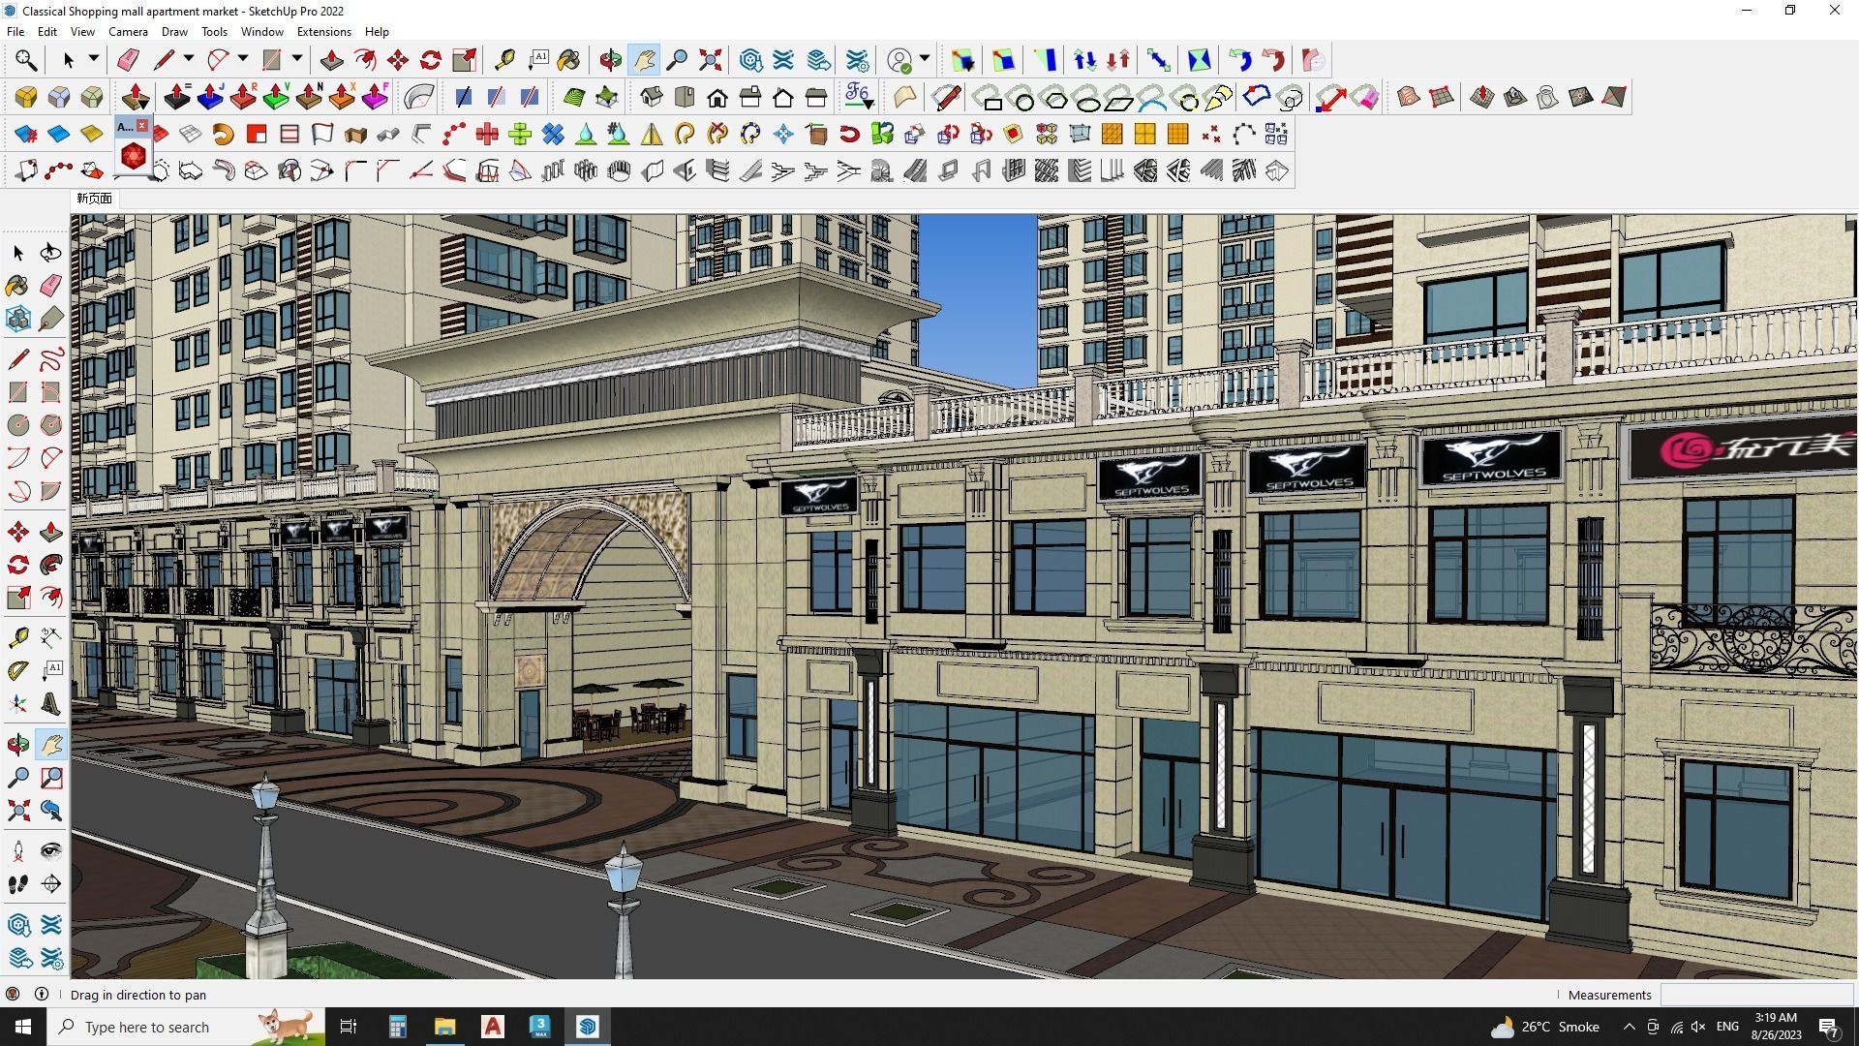Image resolution: width=1859 pixels, height=1046 pixels.
Task: Close the small floating A... toolbar
Action: (x=142, y=126)
